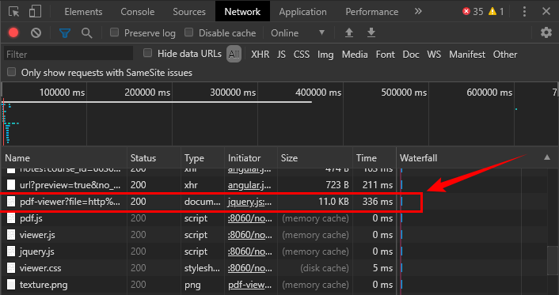This screenshot has height=295, width=559.
Task: Export HAR with the download arrow icon
Action: pos(371,32)
